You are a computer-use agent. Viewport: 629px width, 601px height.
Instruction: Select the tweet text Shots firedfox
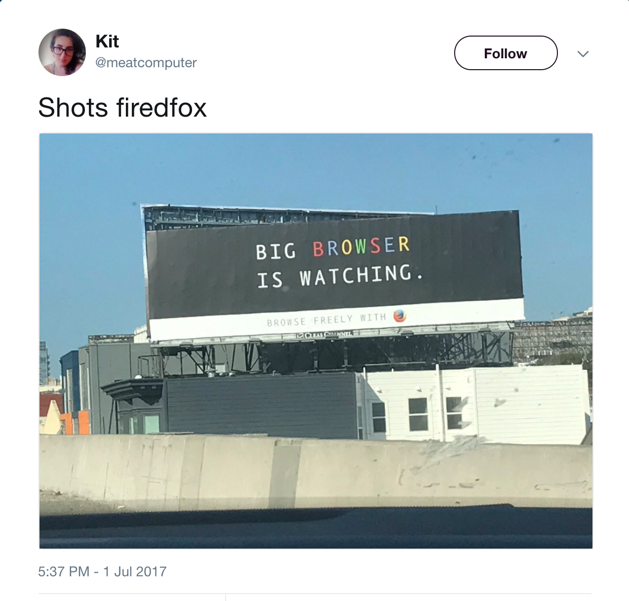(x=122, y=107)
